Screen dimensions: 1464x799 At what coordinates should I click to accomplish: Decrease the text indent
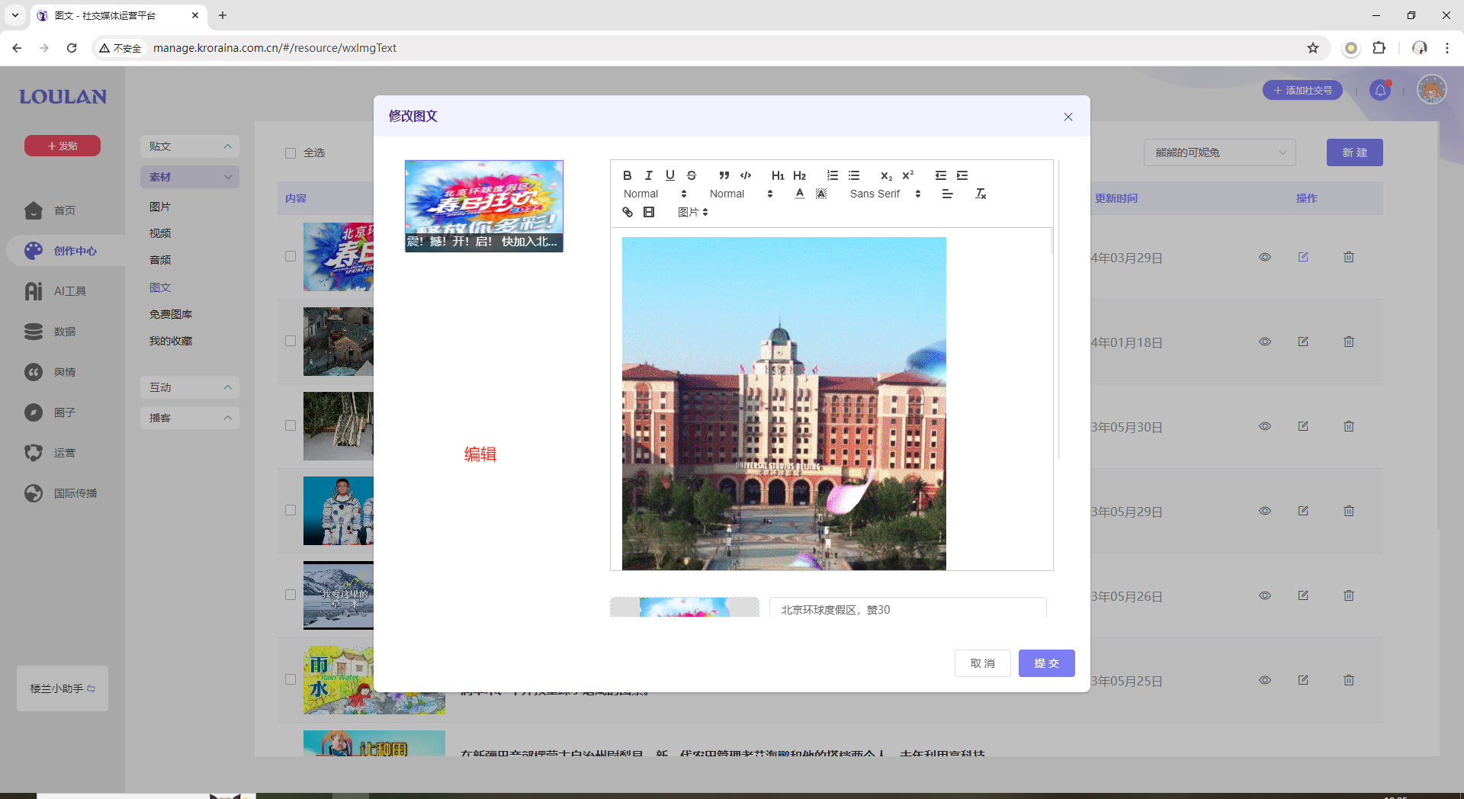point(941,175)
